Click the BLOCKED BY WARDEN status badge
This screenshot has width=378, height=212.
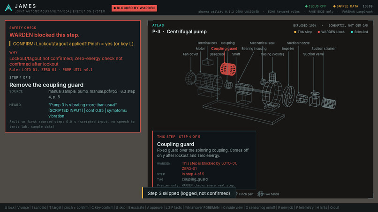134,8
